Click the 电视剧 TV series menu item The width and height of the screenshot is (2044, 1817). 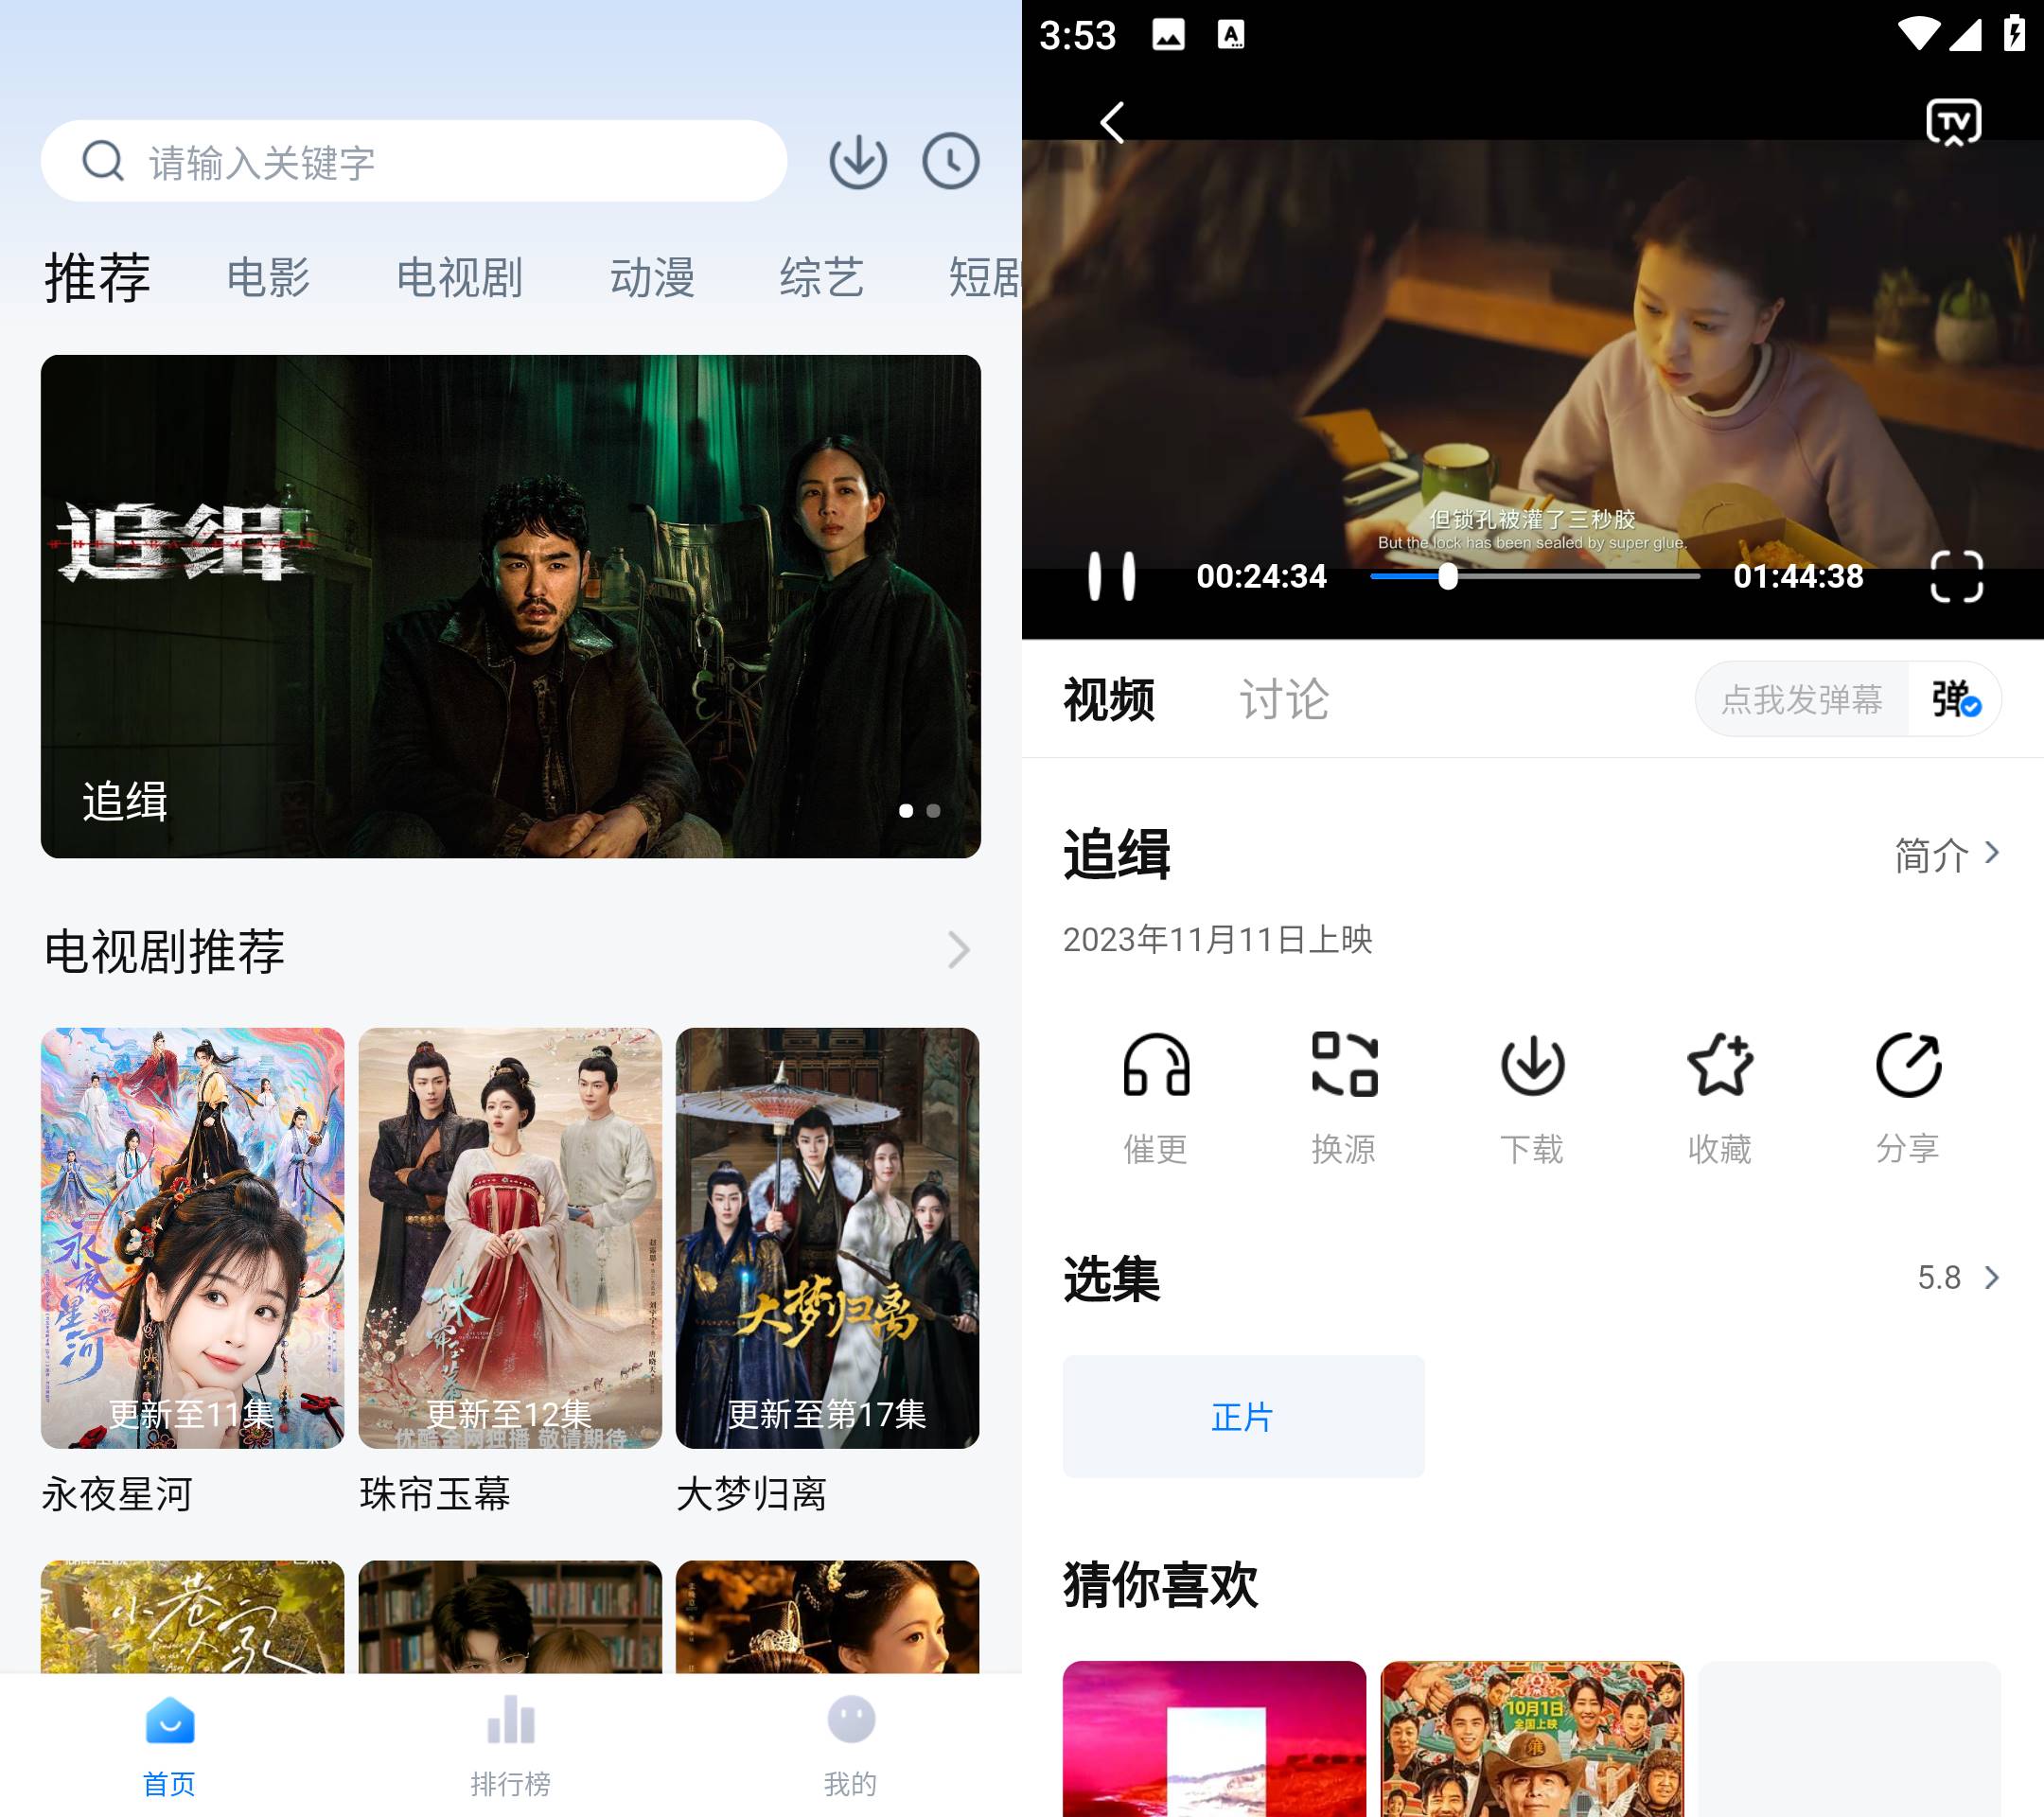pyautogui.click(x=457, y=273)
